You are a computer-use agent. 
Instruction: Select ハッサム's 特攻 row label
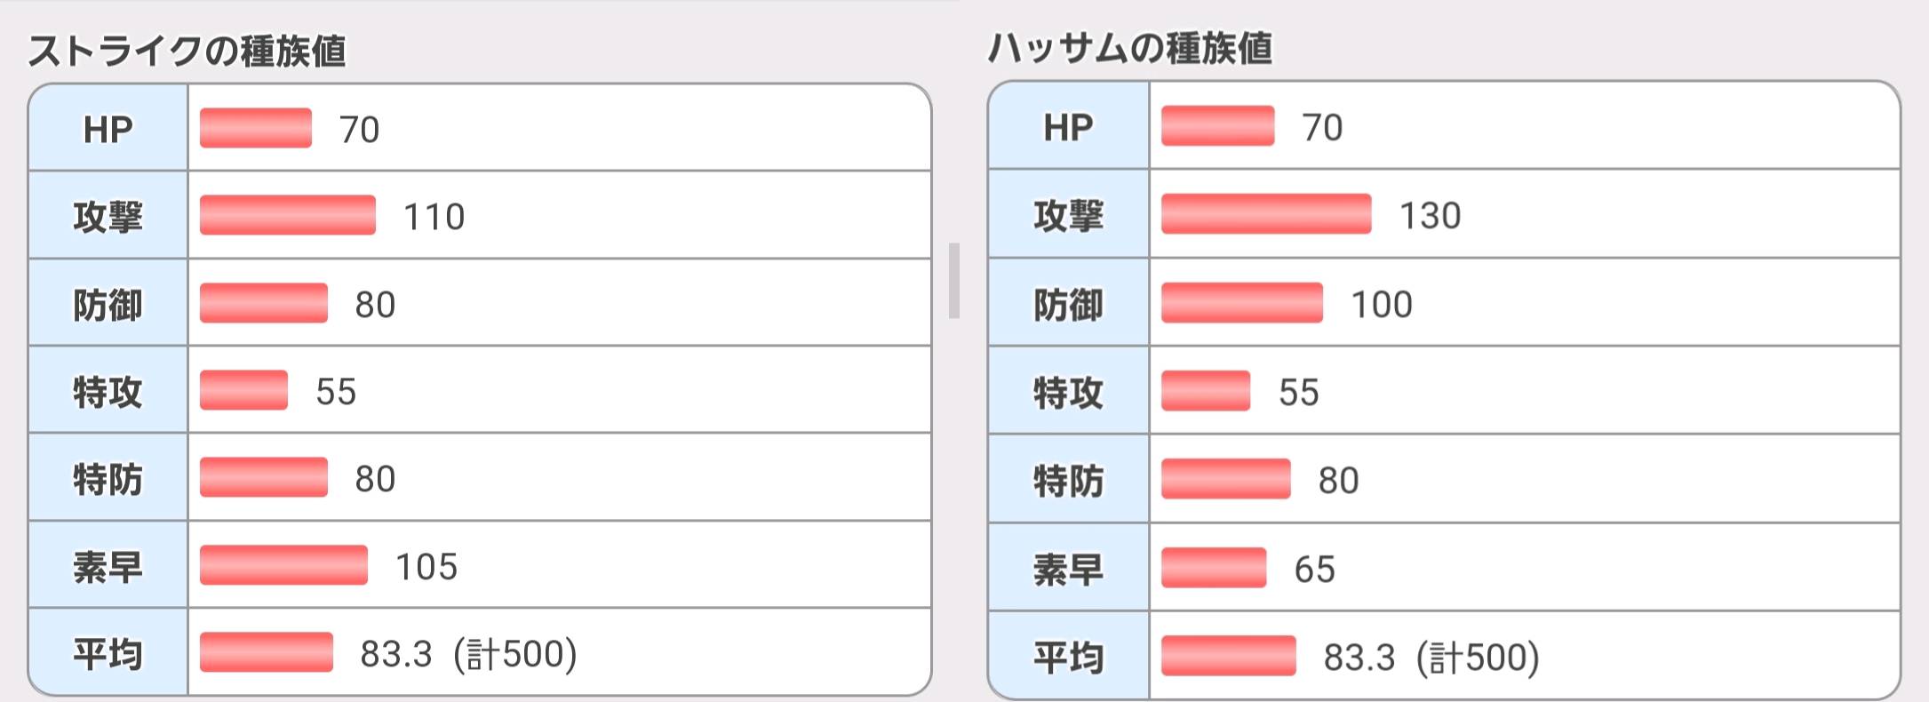pyautogui.click(x=1068, y=392)
